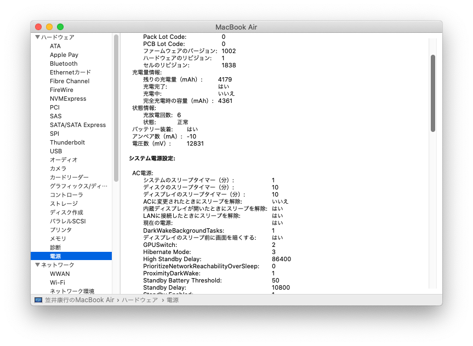Viewport: 473px width, 346px height.
Task: Select SPI in the sidebar
Action: tap(54, 134)
